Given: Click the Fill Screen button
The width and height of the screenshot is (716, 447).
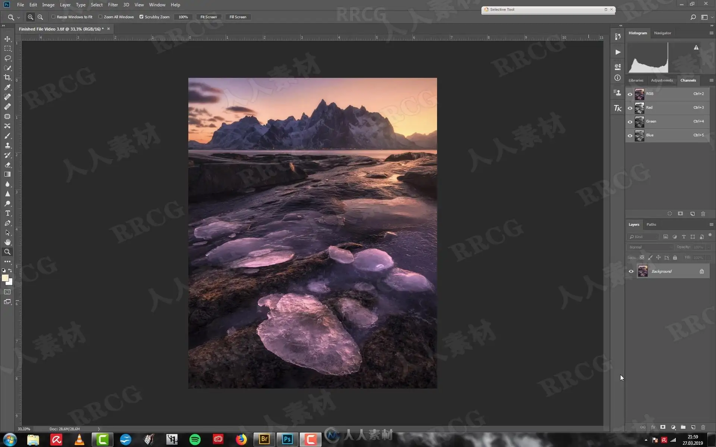Looking at the screenshot, I should 238,17.
